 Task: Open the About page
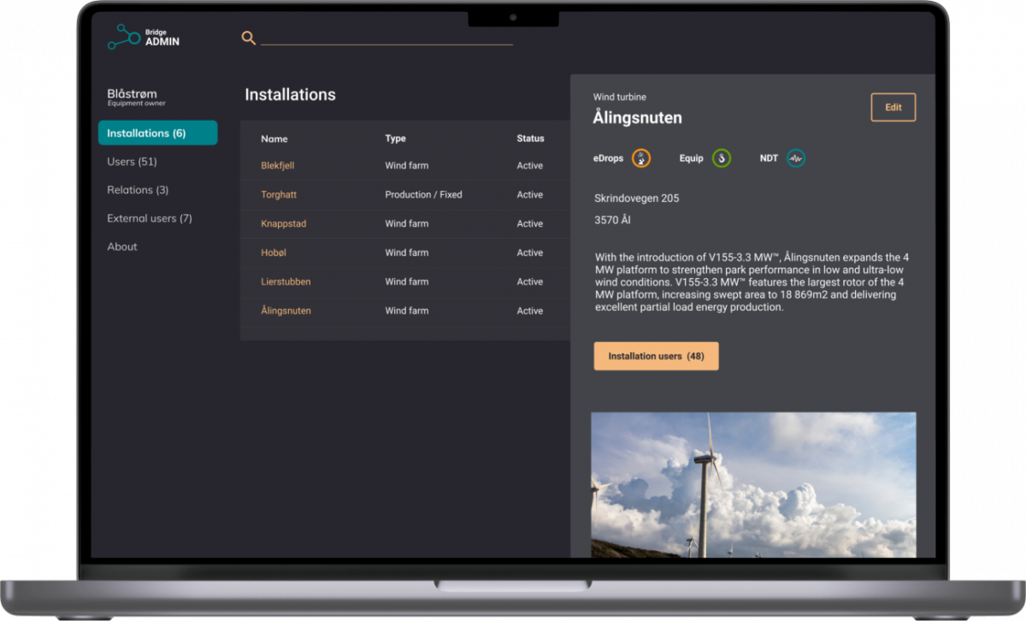click(122, 246)
